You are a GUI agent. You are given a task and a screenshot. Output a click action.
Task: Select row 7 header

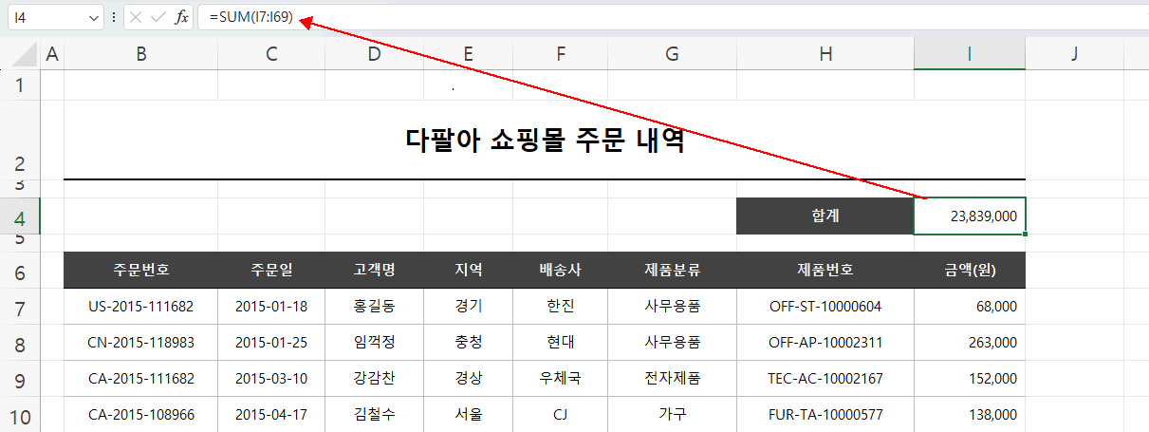click(21, 307)
